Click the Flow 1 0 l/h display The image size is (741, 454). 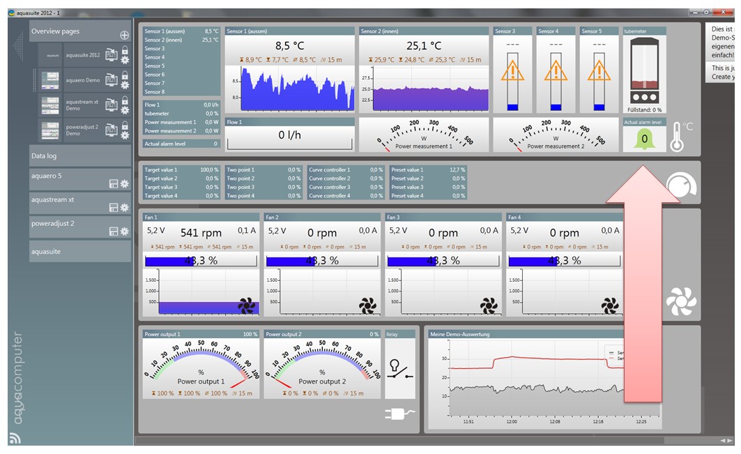tap(290, 135)
